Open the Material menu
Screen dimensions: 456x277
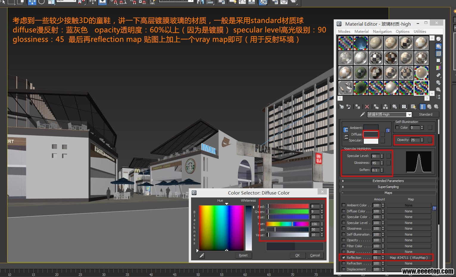pyautogui.click(x=362, y=31)
